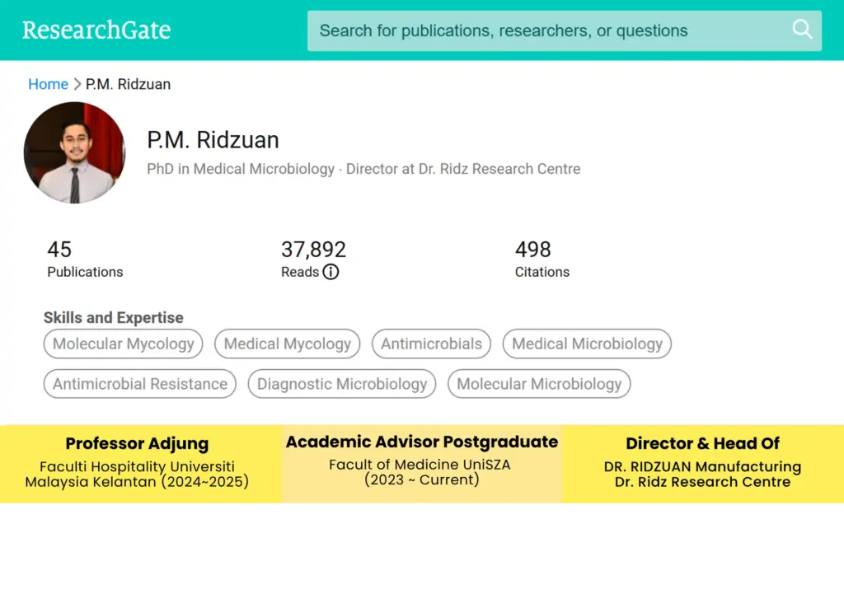This screenshot has width=844, height=594.
Task: Select the Medical Mycology skill tag
Action: pos(287,344)
